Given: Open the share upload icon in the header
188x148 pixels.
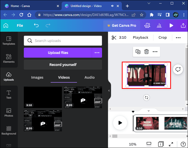Looking at the screenshot, I should [x=183, y=25].
